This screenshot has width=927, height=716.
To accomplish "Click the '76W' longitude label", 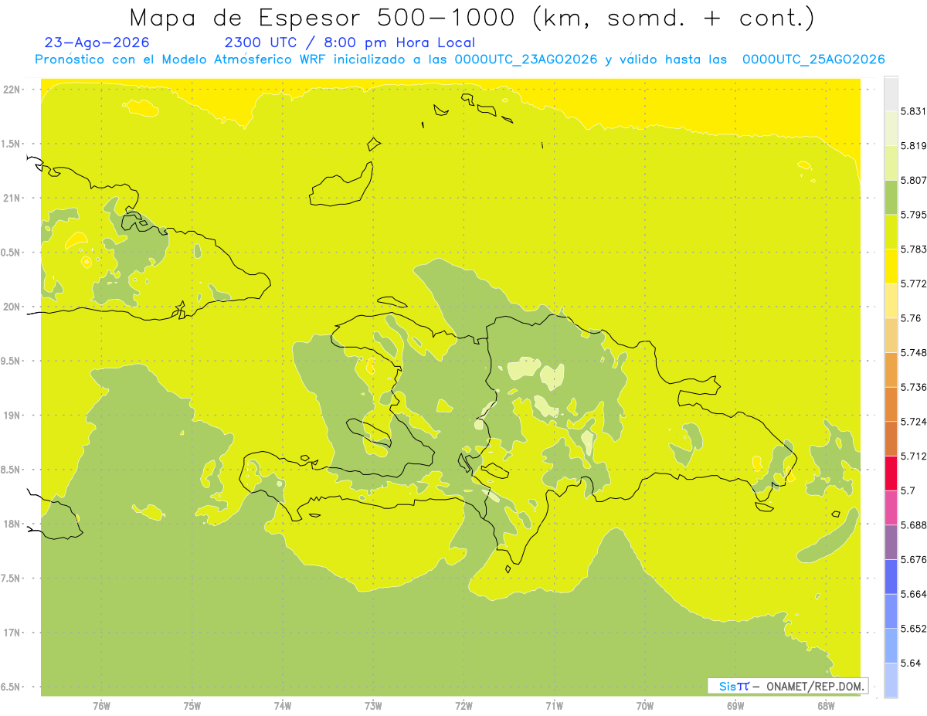I will [101, 706].
